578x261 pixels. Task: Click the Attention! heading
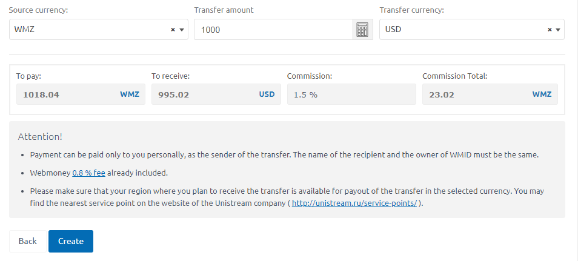[x=40, y=137]
